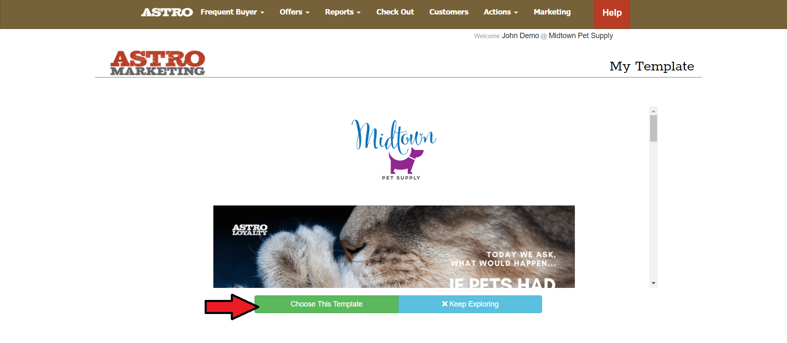Image resolution: width=787 pixels, height=343 pixels.
Task: Select Marketing in the navigation bar
Action: (552, 12)
